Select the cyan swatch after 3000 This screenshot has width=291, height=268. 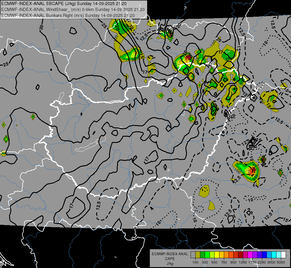[x=274, y=255]
